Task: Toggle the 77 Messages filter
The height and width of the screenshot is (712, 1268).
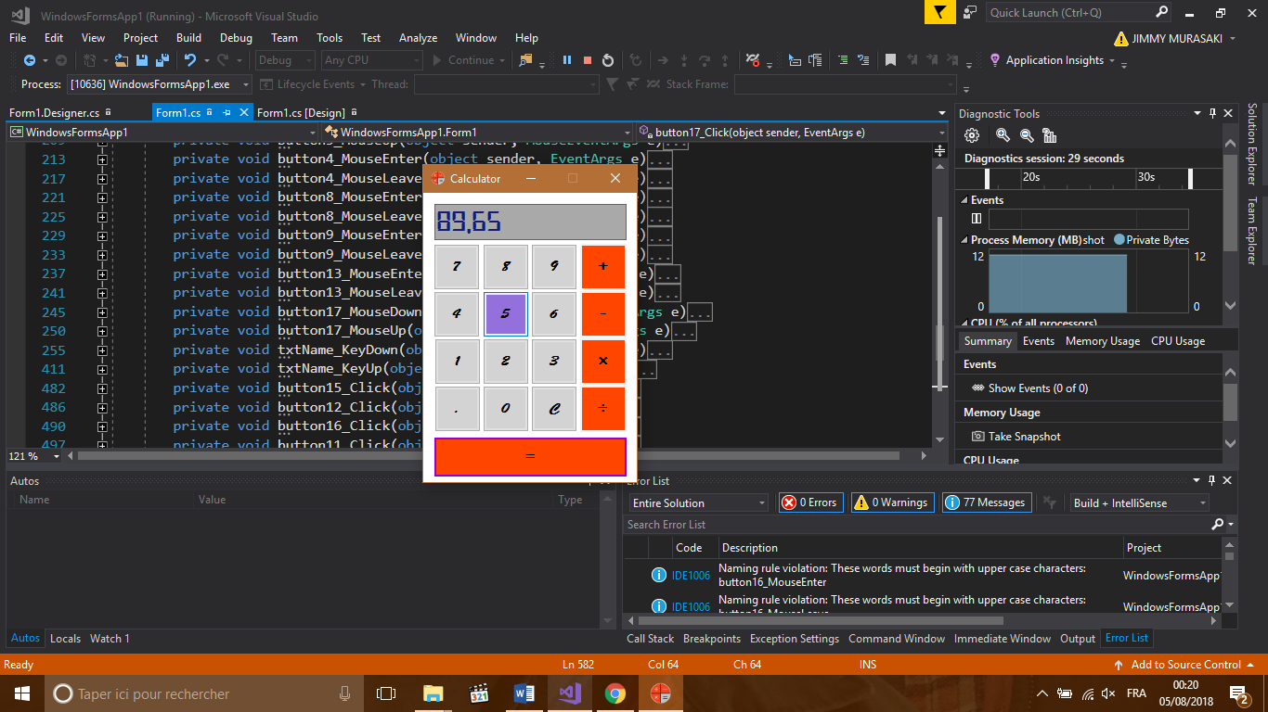Action: click(x=985, y=502)
